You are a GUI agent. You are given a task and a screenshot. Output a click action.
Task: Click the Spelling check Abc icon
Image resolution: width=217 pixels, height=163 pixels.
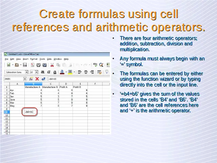[95, 65]
